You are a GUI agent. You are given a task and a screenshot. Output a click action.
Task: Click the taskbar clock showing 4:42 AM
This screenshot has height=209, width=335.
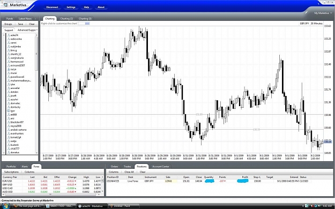tap(327, 206)
